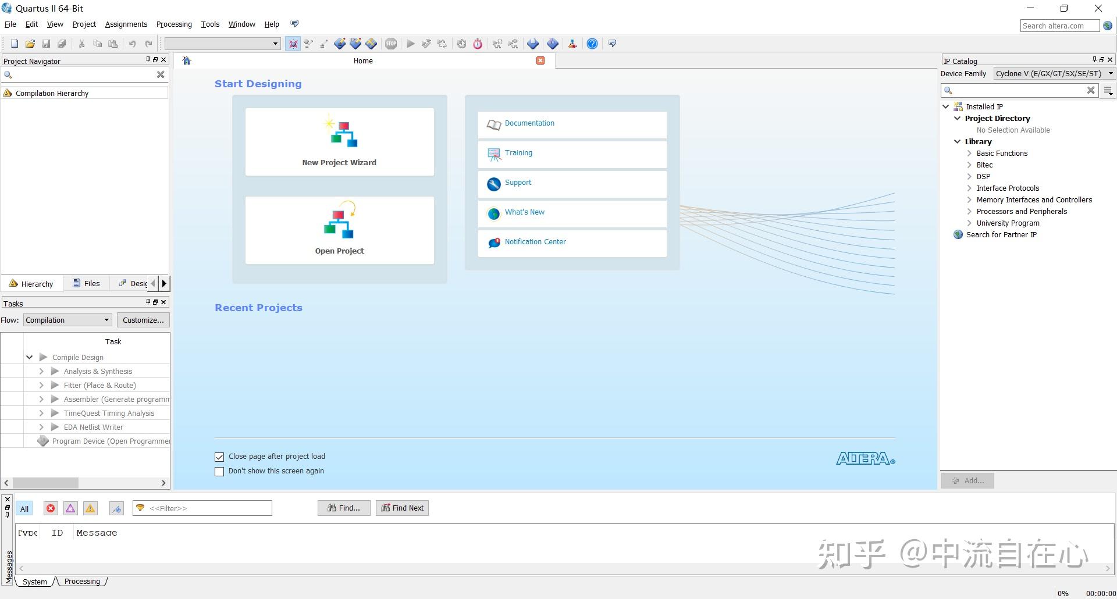1117x599 pixels.
Task: Click the Paste toolbar icon
Action: pyautogui.click(x=113, y=44)
